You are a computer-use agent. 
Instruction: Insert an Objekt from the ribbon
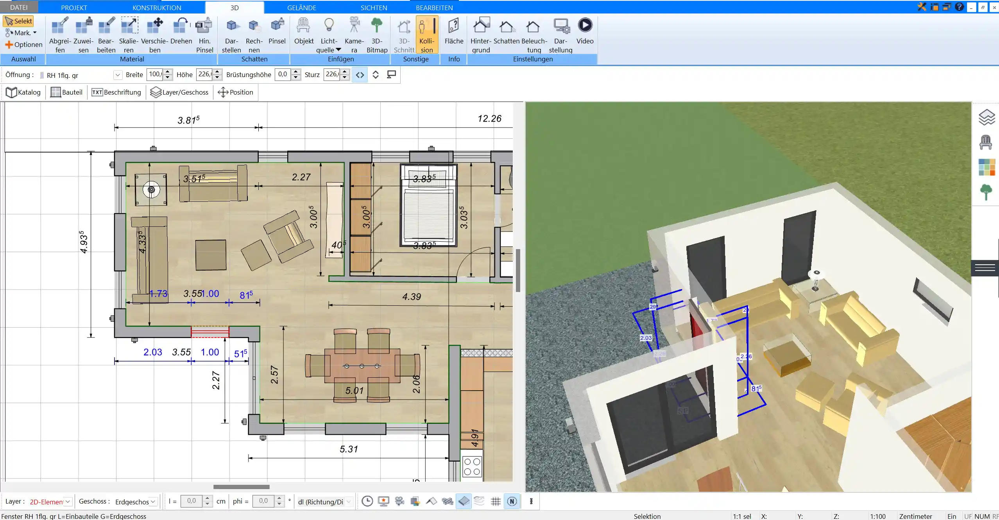click(x=304, y=31)
